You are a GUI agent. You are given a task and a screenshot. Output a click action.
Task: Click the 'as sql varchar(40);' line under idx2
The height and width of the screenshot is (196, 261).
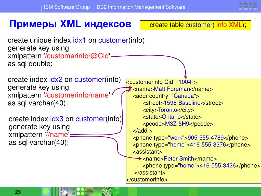tap(38, 103)
